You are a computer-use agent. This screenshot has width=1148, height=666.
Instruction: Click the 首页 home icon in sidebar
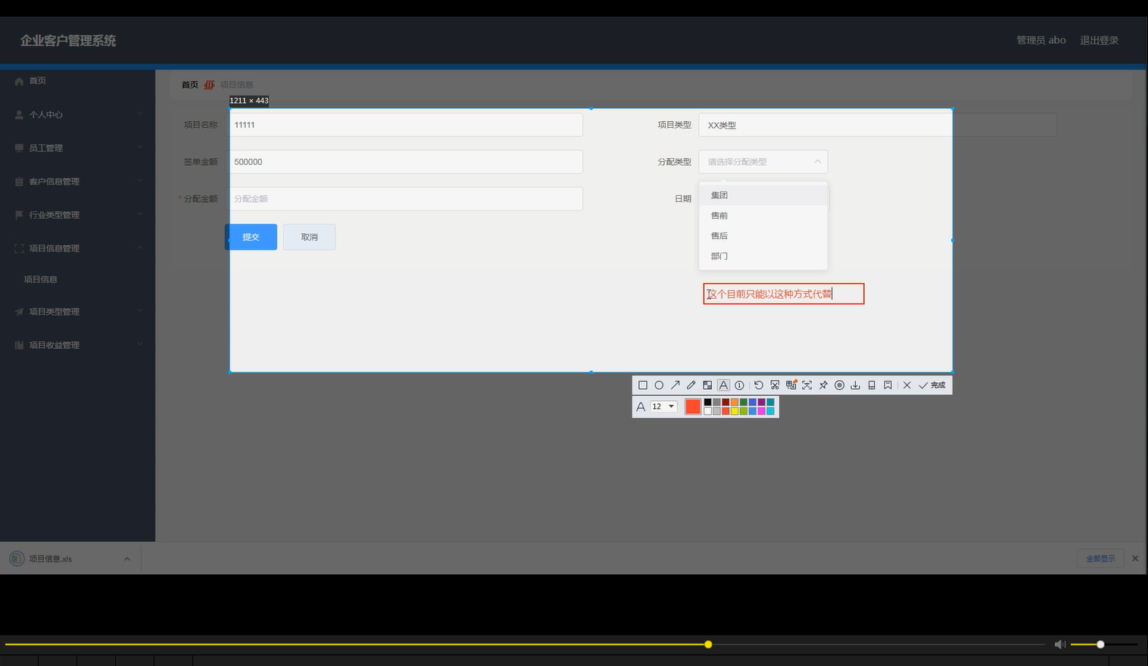[19, 81]
